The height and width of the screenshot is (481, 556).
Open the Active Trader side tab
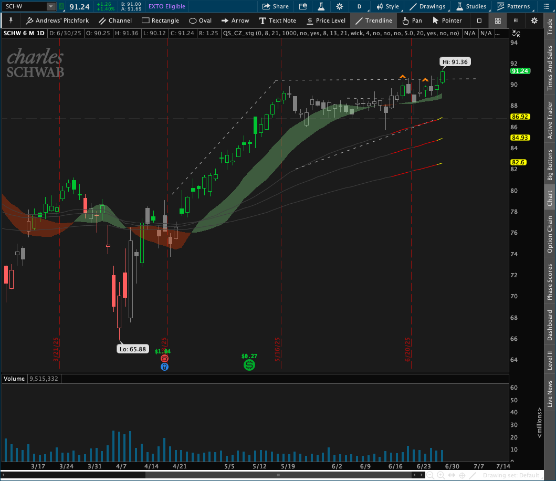(x=550, y=120)
